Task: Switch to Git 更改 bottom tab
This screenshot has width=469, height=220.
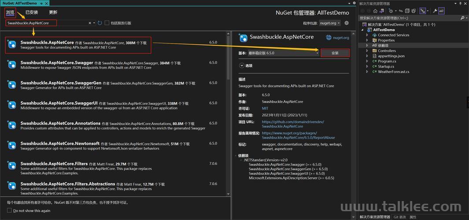Action: pos(400,217)
